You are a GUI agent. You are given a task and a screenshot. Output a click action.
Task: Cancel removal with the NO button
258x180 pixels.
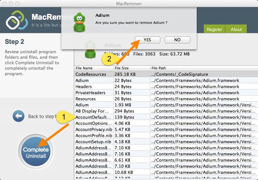pyautogui.click(x=177, y=40)
